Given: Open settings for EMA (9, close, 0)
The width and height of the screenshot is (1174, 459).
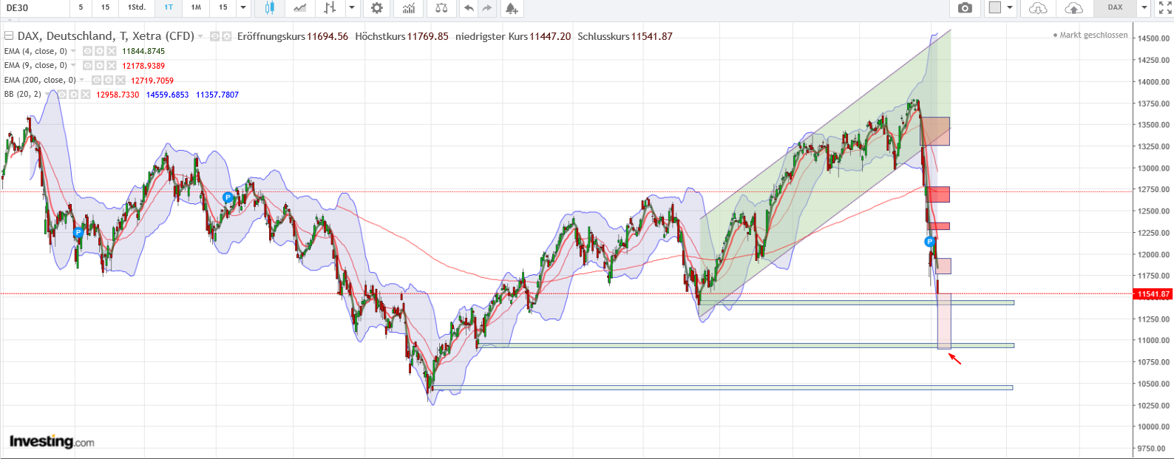Looking at the screenshot, I should pyautogui.click(x=99, y=66).
